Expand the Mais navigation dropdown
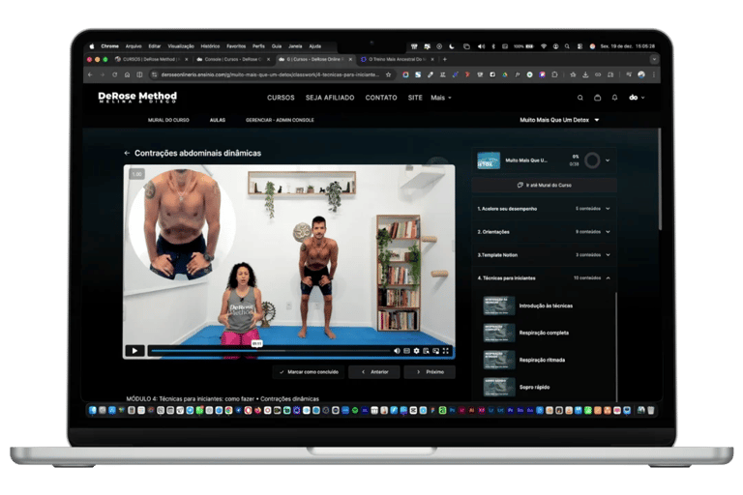Screen dimensions: 743x495 click(x=441, y=98)
